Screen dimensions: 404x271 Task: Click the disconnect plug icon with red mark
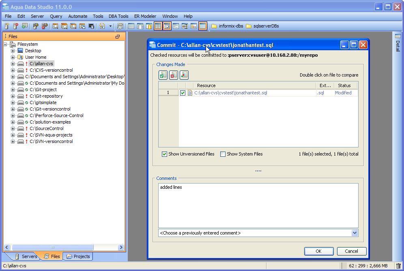point(45,26)
